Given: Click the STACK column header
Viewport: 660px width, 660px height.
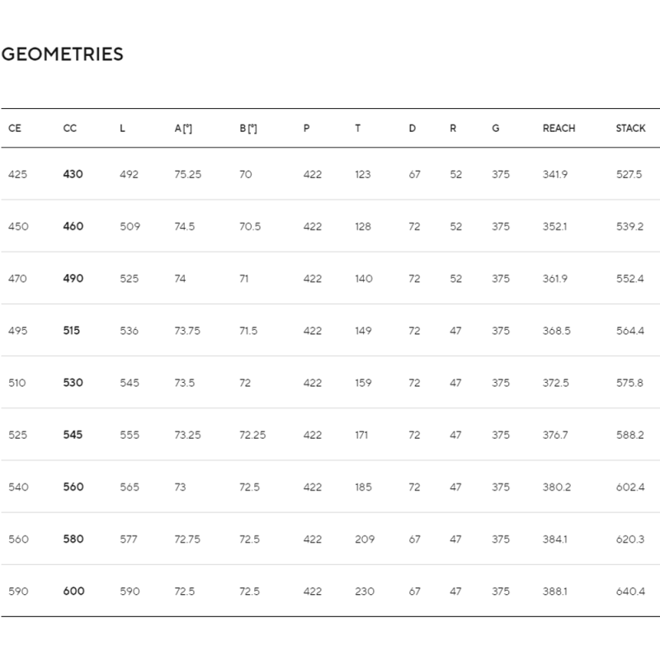Looking at the screenshot, I should pos(630,129).
